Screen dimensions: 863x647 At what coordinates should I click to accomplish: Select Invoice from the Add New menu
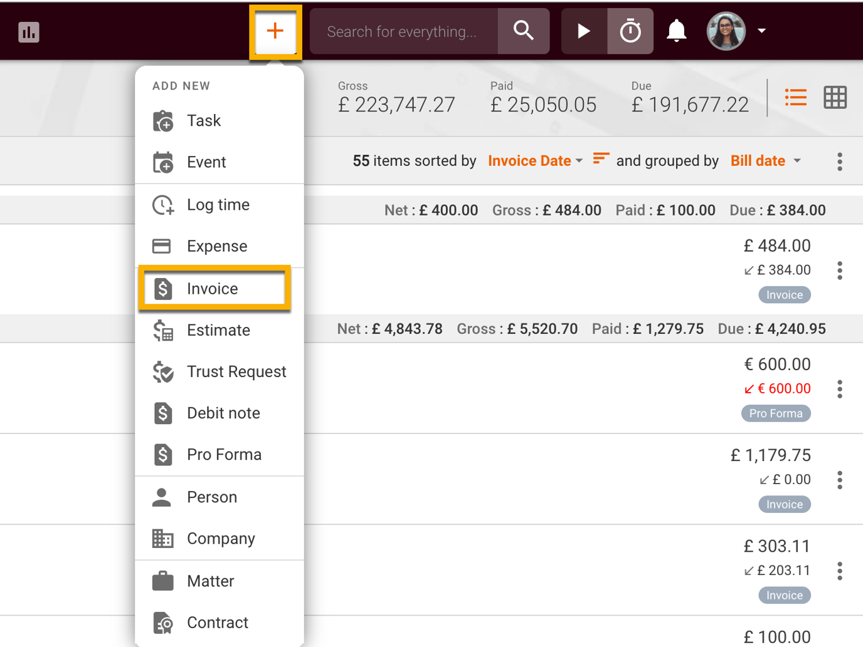point(213,288)
